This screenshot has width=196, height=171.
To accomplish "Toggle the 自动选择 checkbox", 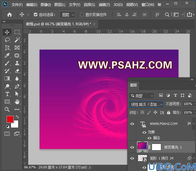I will pos(35,15).
